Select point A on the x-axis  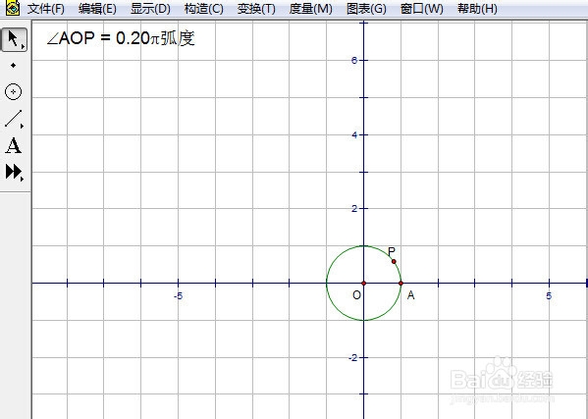(401, 283)
